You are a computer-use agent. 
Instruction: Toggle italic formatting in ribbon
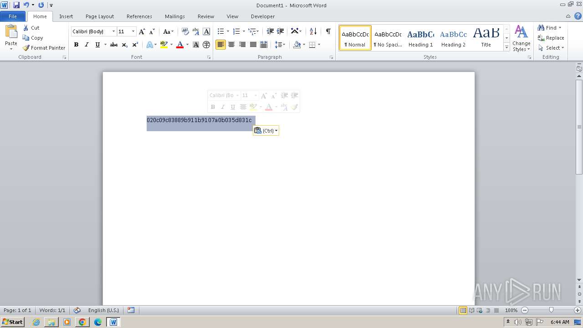pos(87,45)
